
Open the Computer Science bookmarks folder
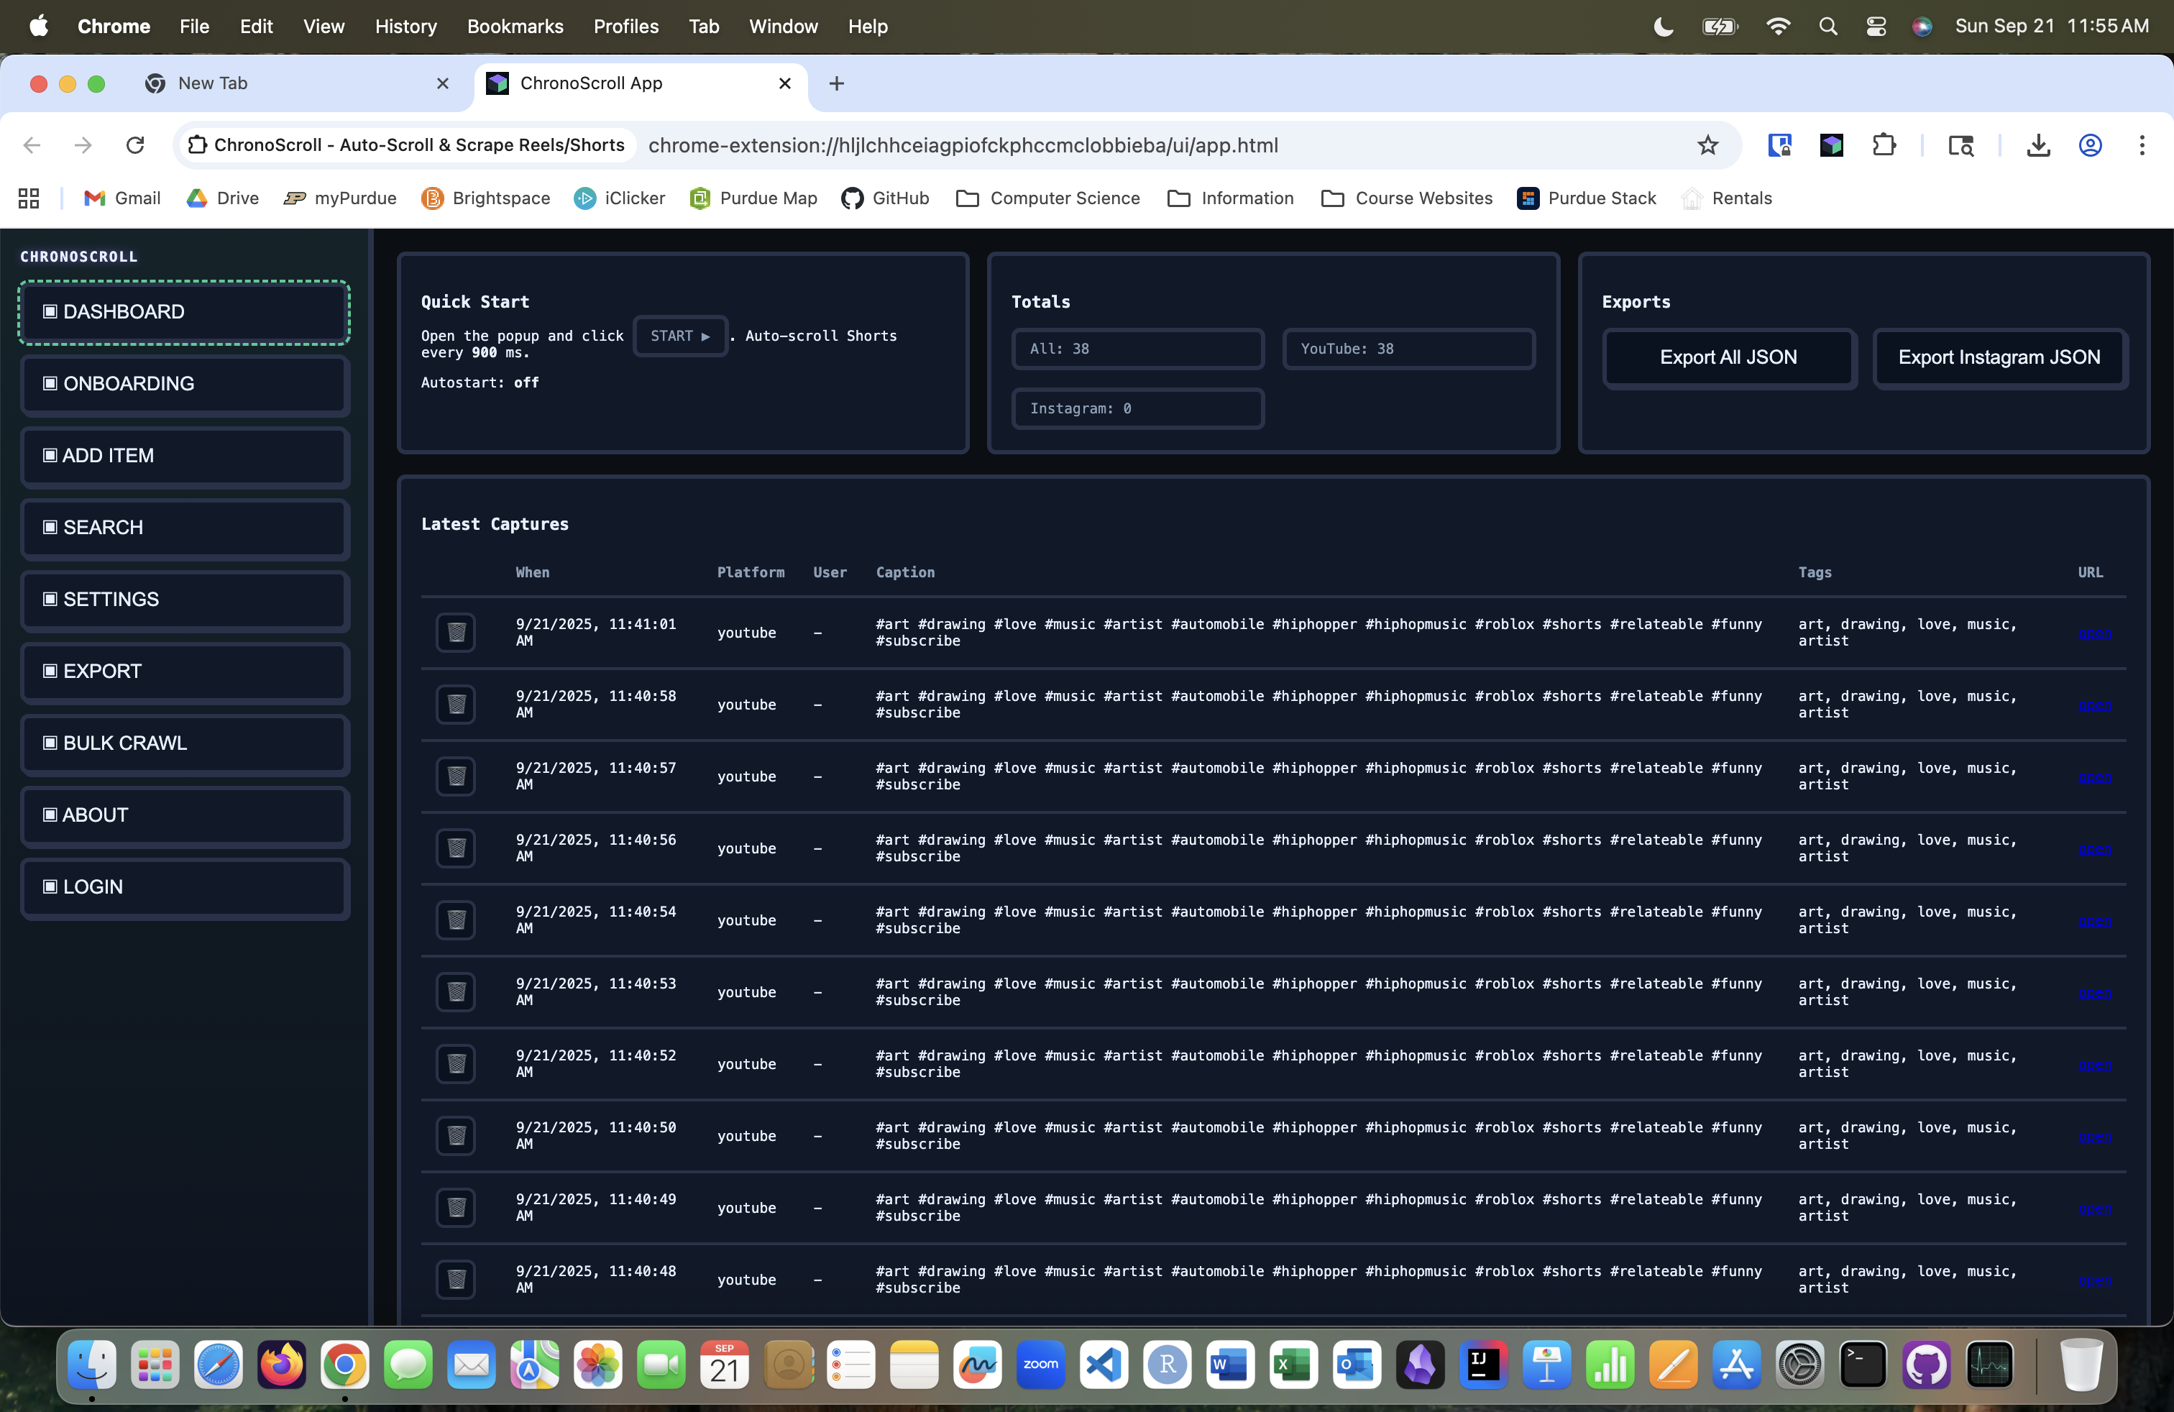1047,198
